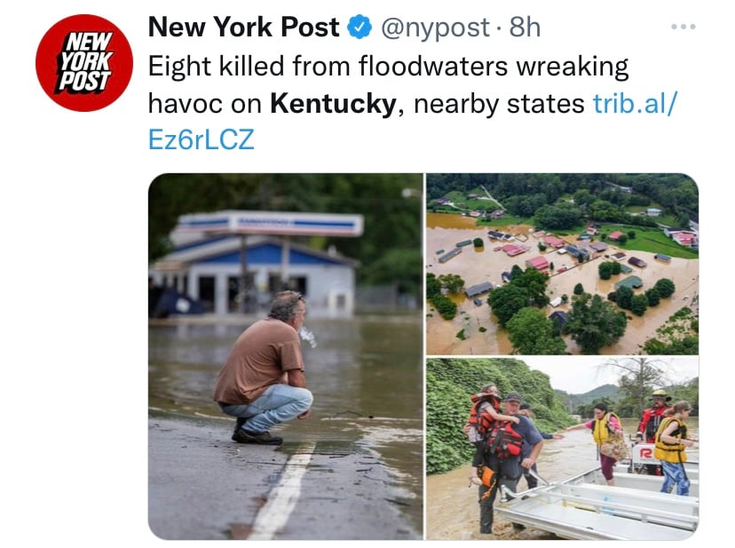Click the blue verified badge

pyautogui.click(x=359, y=27)
